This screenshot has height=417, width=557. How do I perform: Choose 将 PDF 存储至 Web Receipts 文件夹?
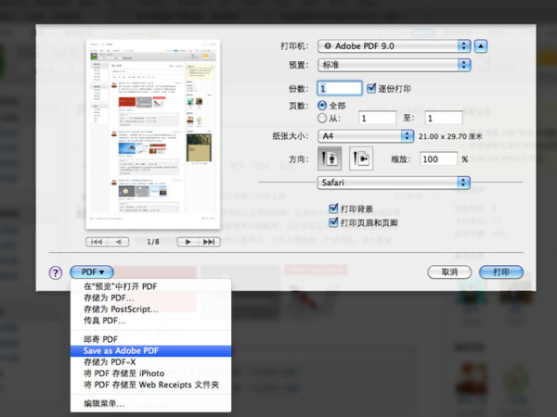point(150,385)
